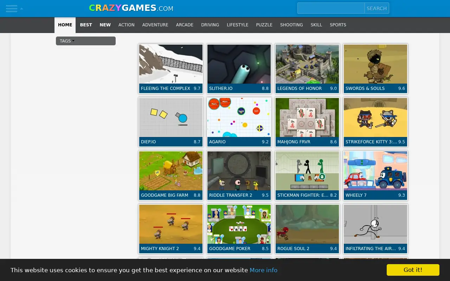The height and width of the screenshot is (281, 450).
Task: Select the PUZZLE category
Action: [x=264, y=25]
